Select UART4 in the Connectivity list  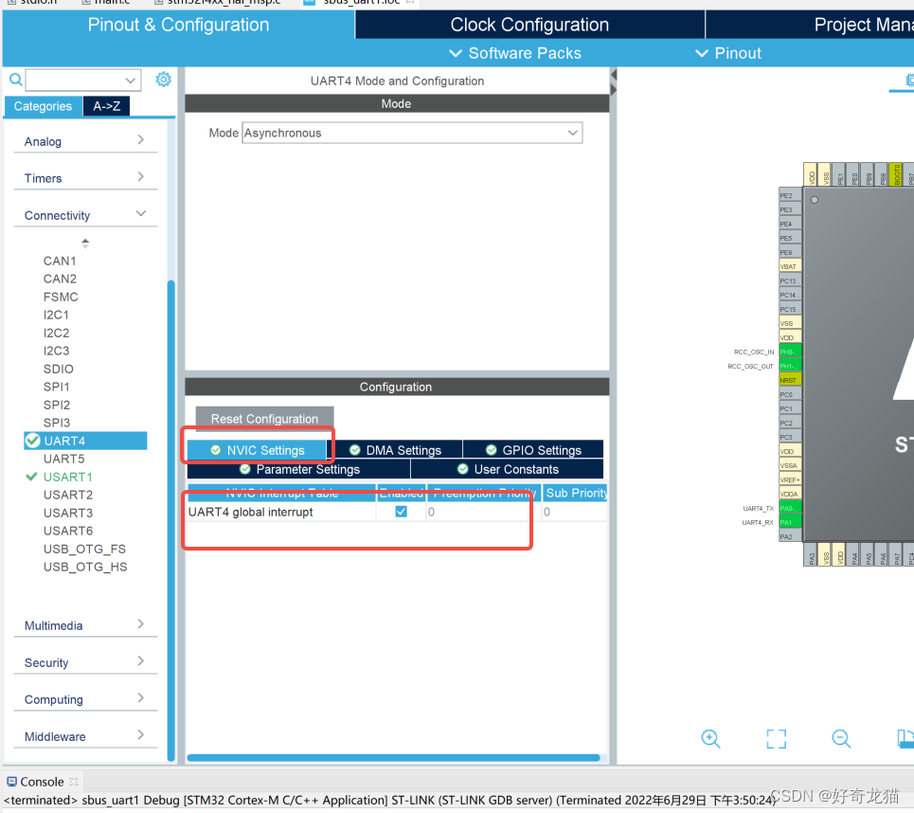[x=85, y=441]
